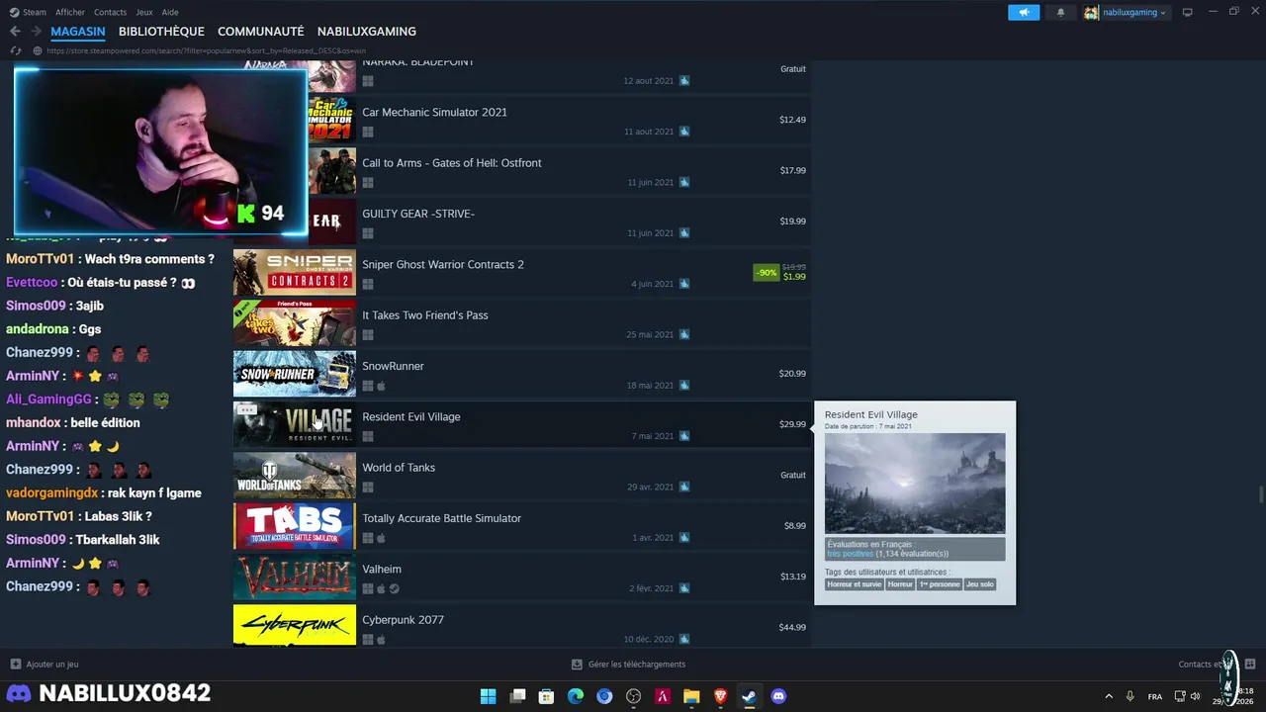Image resolution: width=1266 pixels, height=712 pixels.
Task: Open Steam announcements with the megaphone button
Action: [x=1024, y=12]
